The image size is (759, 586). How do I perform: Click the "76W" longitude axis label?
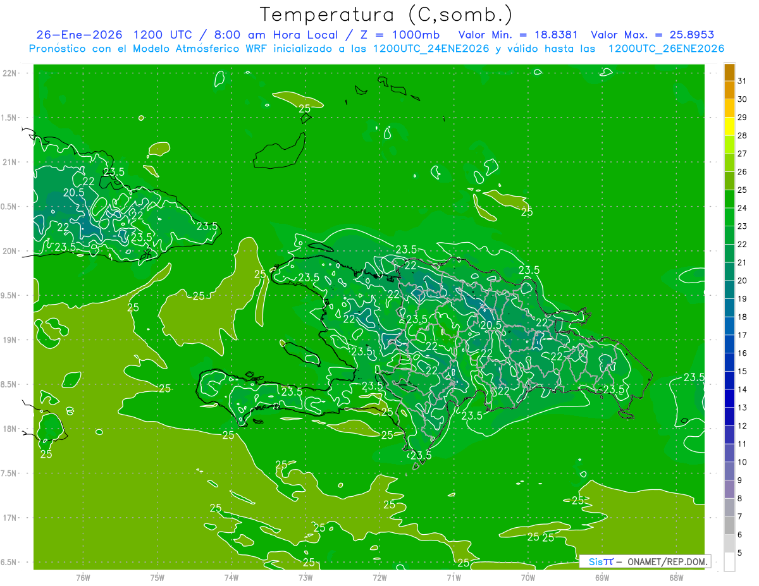[83, 578]
